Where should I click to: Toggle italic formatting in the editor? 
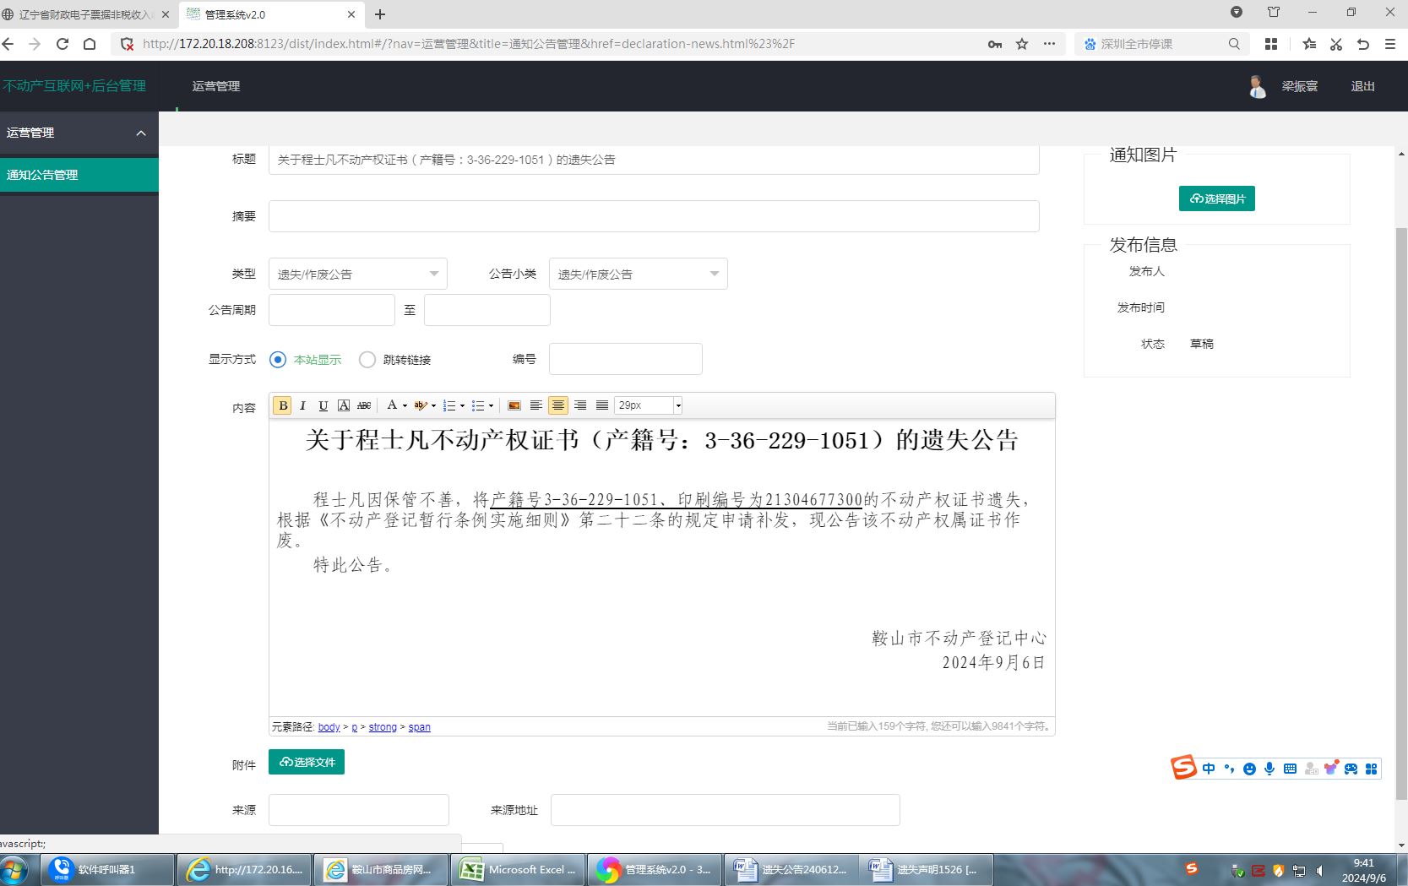(302, 405)
